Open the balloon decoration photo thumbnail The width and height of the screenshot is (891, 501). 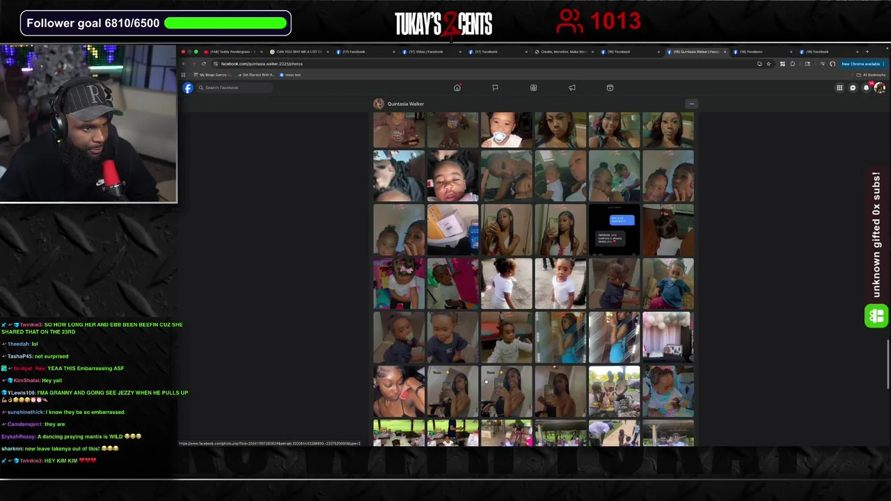(668, 337)
